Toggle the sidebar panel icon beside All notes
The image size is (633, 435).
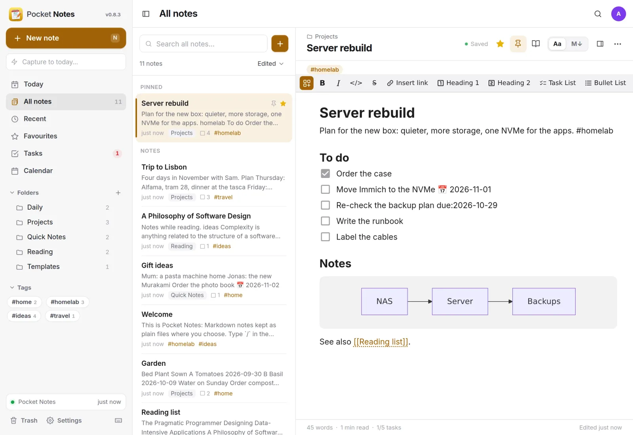click(146, 14)
